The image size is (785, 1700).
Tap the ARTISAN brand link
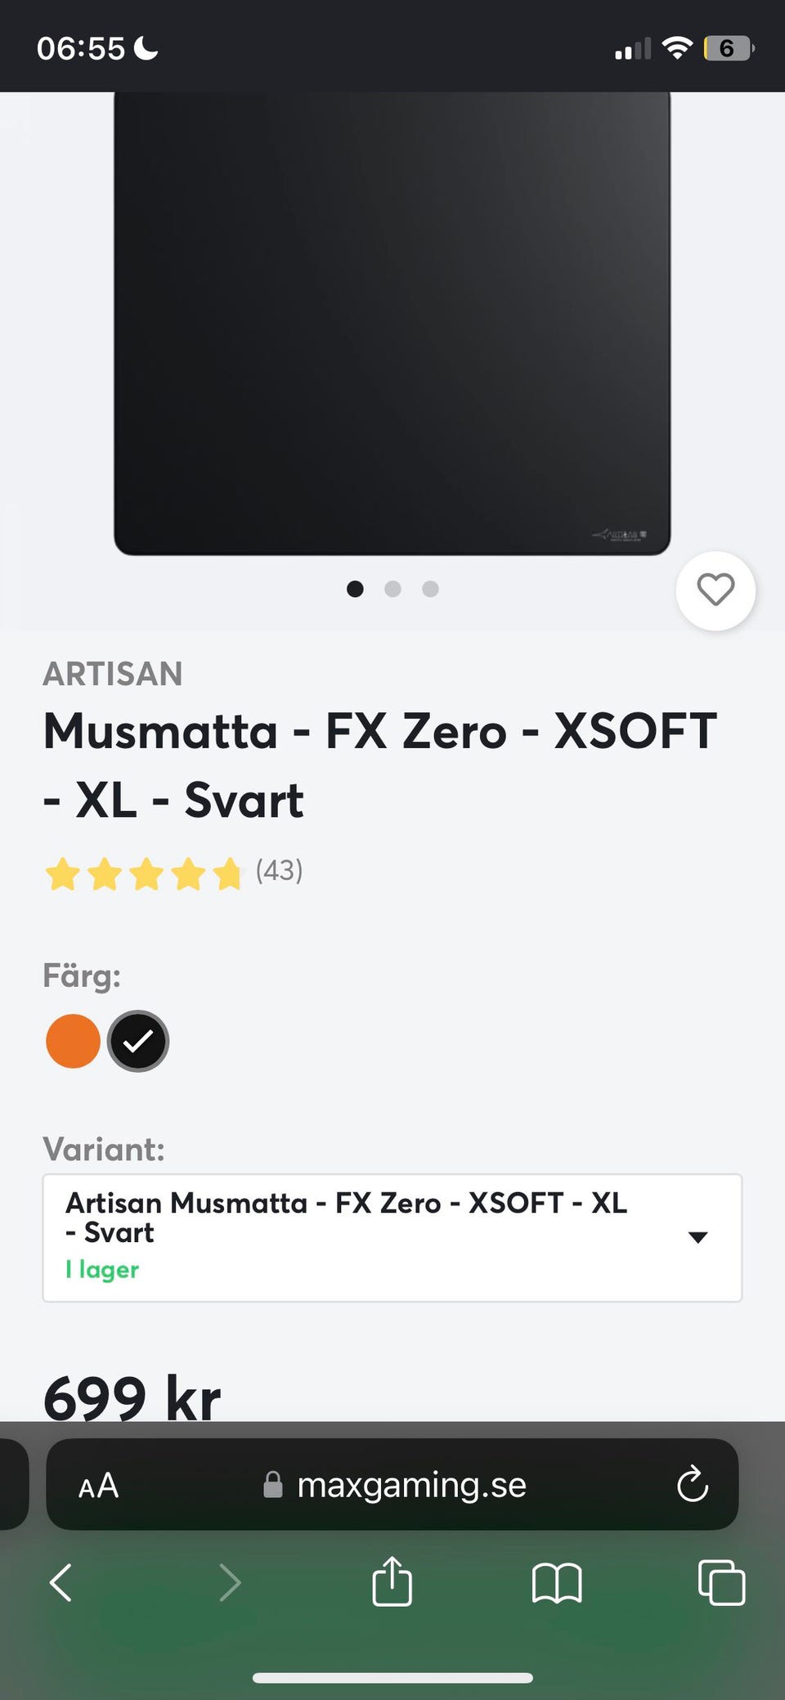(113, 674)
